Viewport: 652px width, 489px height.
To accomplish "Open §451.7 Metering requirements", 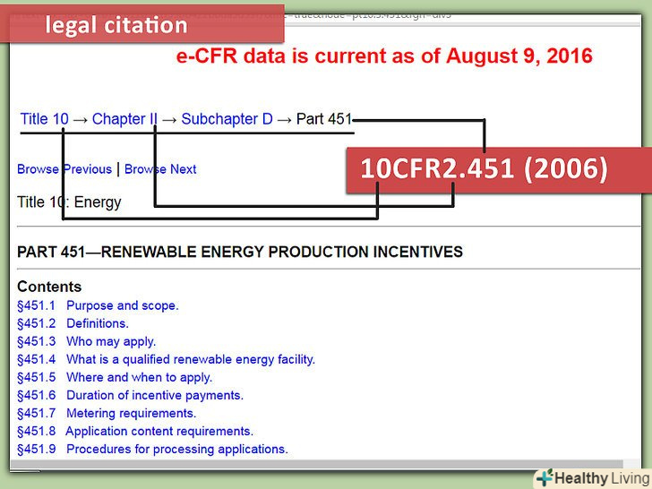I will point(107,413).
